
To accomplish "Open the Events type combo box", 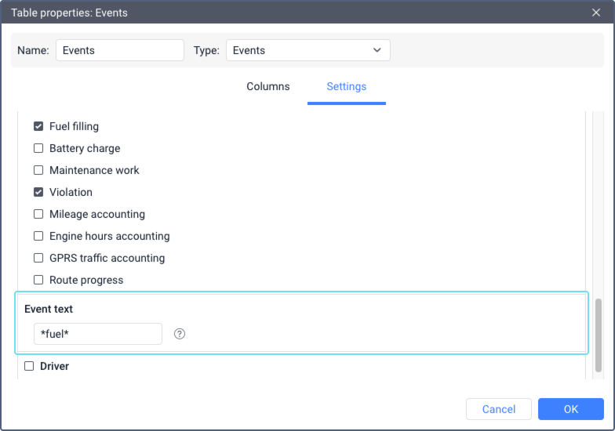I will pyautogui.click(x=307, y=50).
